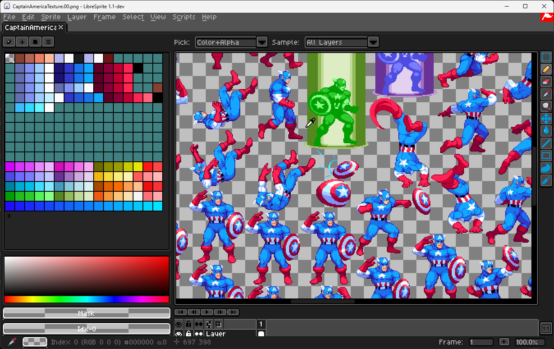554x349 pixels.
Task: Click the Sort palette down-arrow button
Action: (x=22, y=41)
